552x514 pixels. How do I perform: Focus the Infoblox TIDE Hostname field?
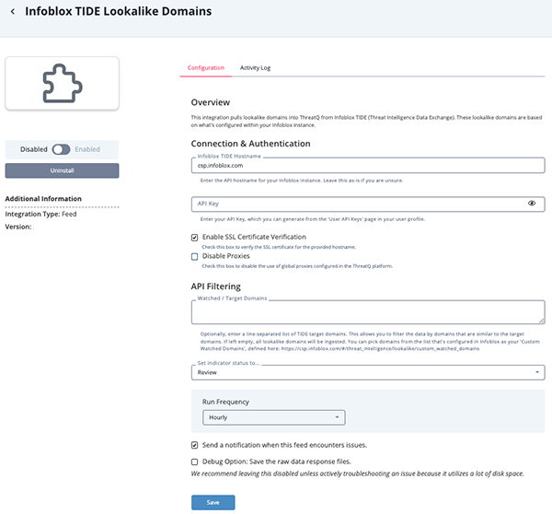368,165
